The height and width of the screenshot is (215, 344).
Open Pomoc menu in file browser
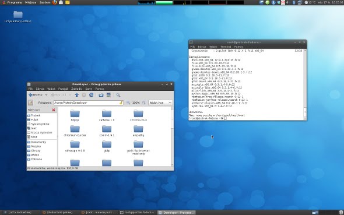tap(100, 89)
